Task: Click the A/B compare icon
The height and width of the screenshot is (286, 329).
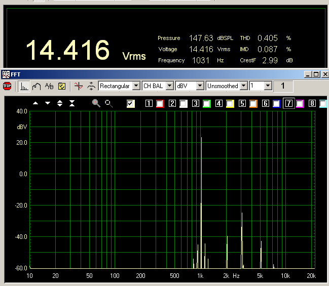Action: pyautogui.click(x=49, y=86)
